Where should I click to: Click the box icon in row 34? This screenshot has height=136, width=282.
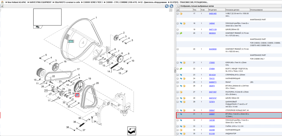point(181,130)
